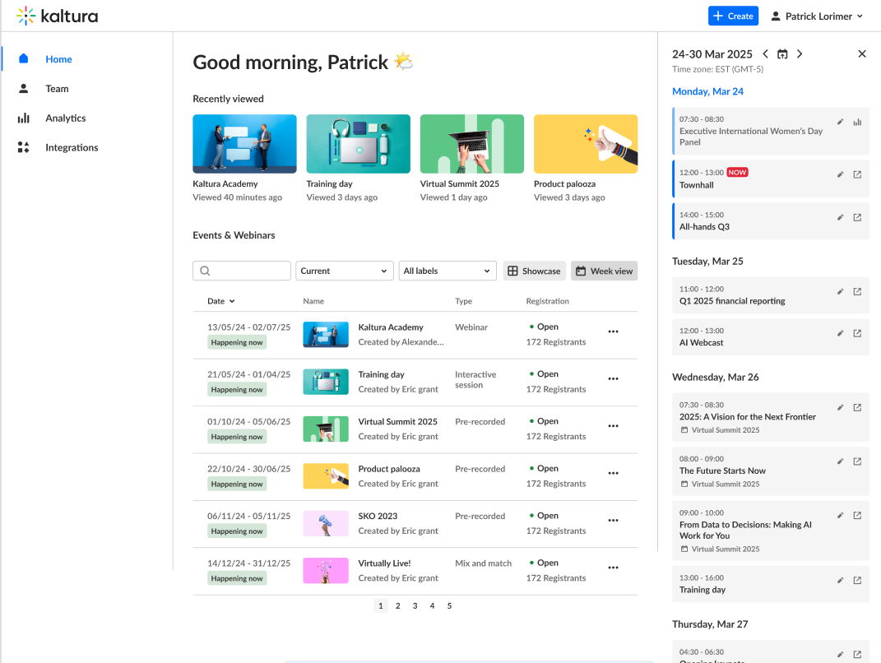
Task: Open Virtually Live! event in table
Action: (384, 563)
